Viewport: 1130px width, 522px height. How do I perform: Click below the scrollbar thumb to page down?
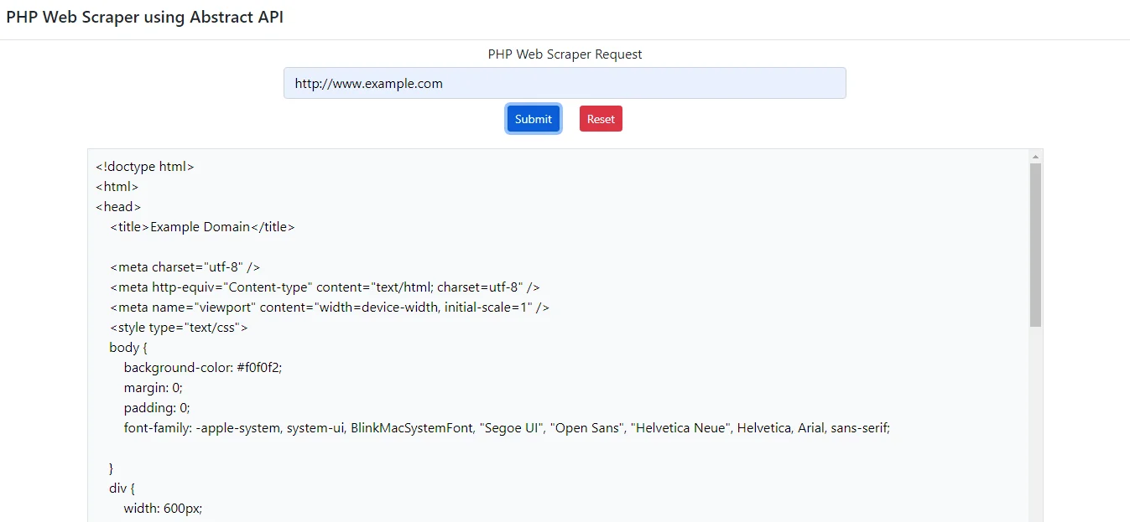(x=1034, y=402)
